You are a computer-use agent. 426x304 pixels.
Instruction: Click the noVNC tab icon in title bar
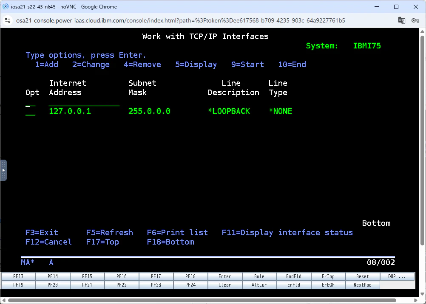(6, 6)
